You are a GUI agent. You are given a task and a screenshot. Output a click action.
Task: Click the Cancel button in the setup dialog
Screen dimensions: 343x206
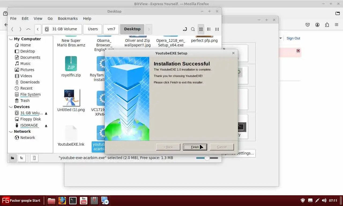pos(222,147)
